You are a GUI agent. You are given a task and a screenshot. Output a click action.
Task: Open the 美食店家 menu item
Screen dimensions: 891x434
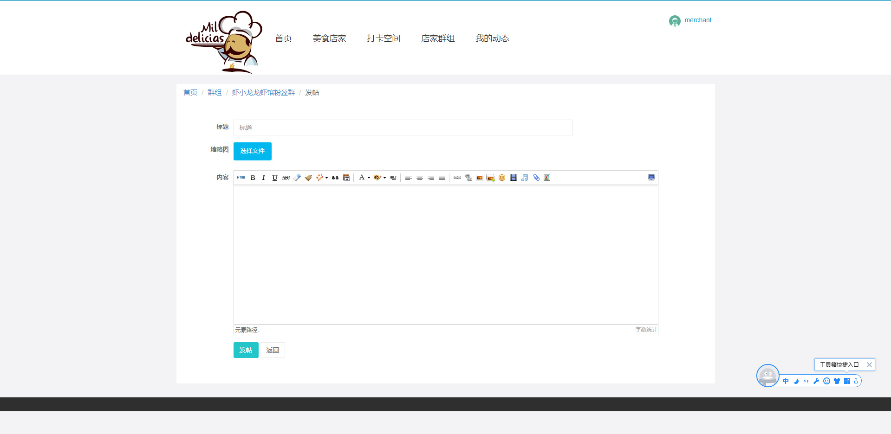[x=329, y=38]
